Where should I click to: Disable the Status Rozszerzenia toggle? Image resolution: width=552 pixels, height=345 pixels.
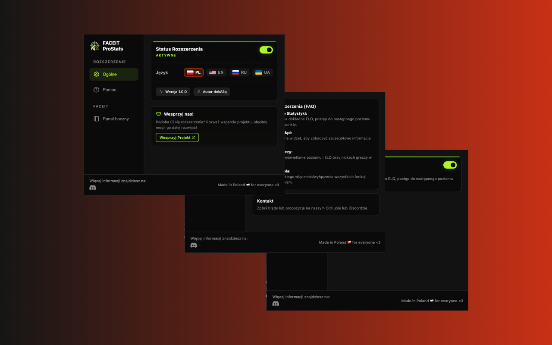266,50
